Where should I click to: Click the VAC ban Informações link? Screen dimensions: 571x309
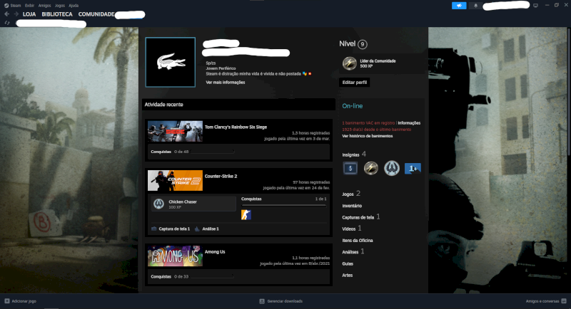(x=409, y=123)
